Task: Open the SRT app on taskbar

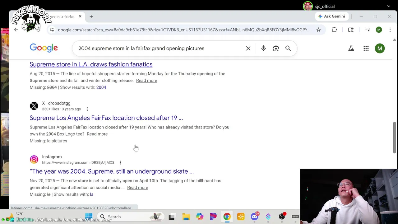Action: pyautogui.click(x=295, y=217)
